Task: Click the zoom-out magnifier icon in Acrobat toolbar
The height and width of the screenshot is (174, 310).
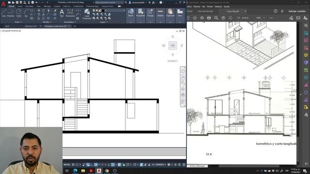Action: pos(216,18)
